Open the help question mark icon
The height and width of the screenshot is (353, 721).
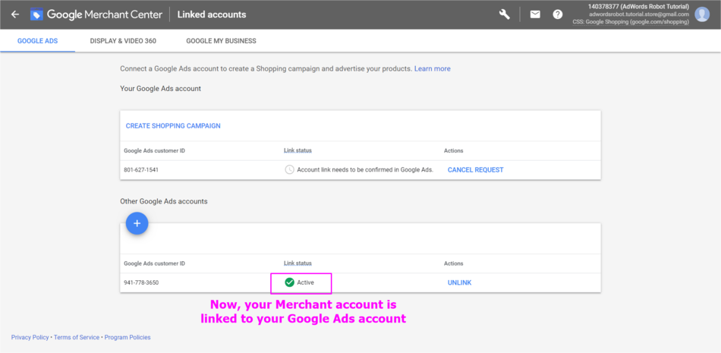[558, 14]
